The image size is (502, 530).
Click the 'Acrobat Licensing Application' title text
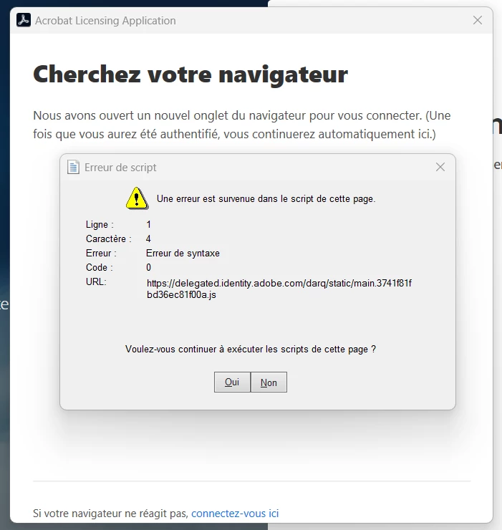[x=105, y=21]
